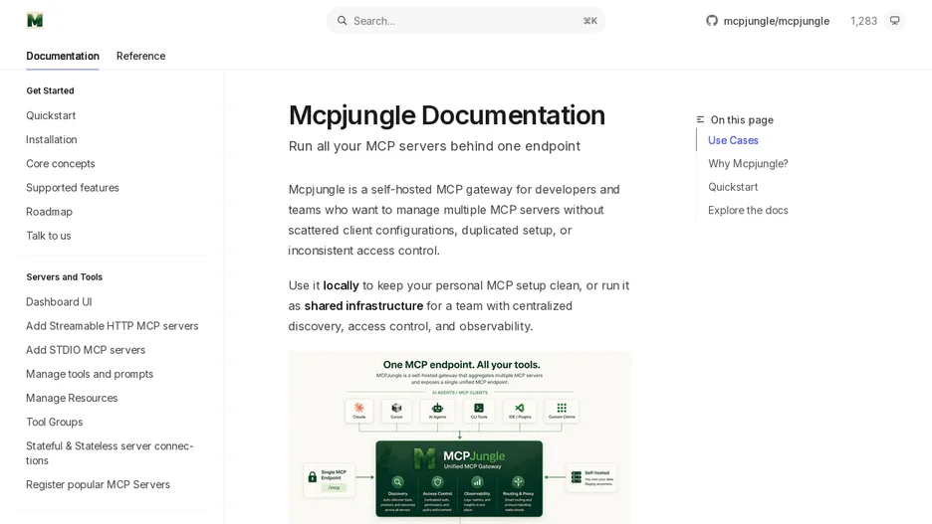
Task: Open Register popular MCP Servers
Action: (98, 485)
